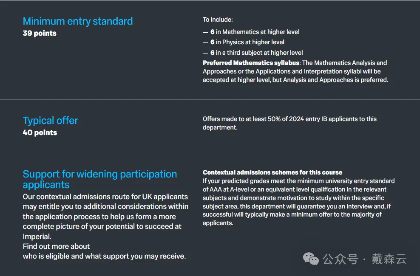This screenshot has width=420, height=276.
Task: Click the AAA at A-level paragraph
Action: pos(298,202)
